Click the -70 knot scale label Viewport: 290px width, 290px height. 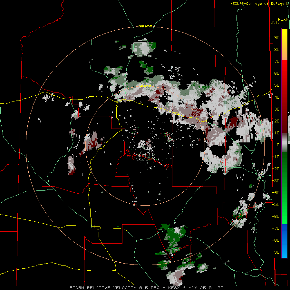(275, 228)
